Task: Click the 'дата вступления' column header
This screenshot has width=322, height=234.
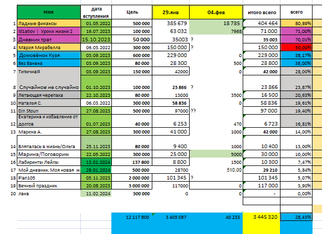Action: [x=96, y=12]
